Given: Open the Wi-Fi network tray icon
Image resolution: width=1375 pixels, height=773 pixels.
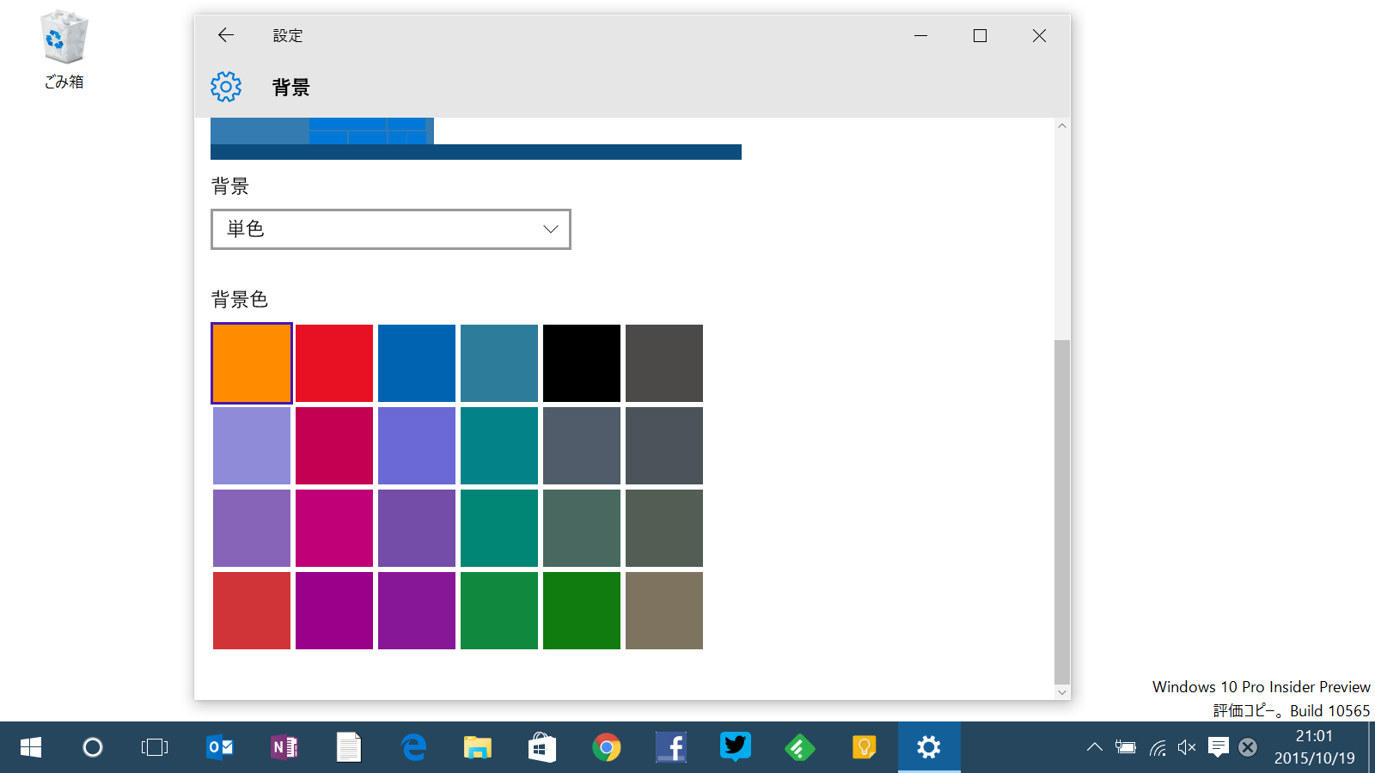Looking at the screenshot, I should (x=1158, y=747).
